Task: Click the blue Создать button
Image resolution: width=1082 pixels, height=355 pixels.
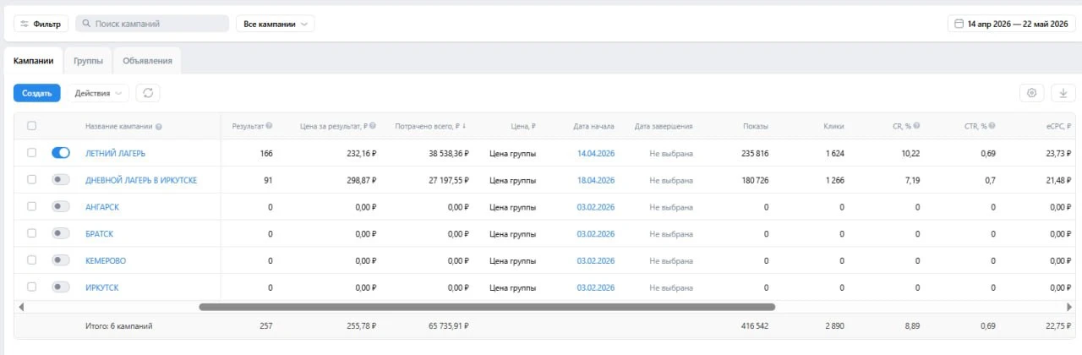Action: [37, 93]
